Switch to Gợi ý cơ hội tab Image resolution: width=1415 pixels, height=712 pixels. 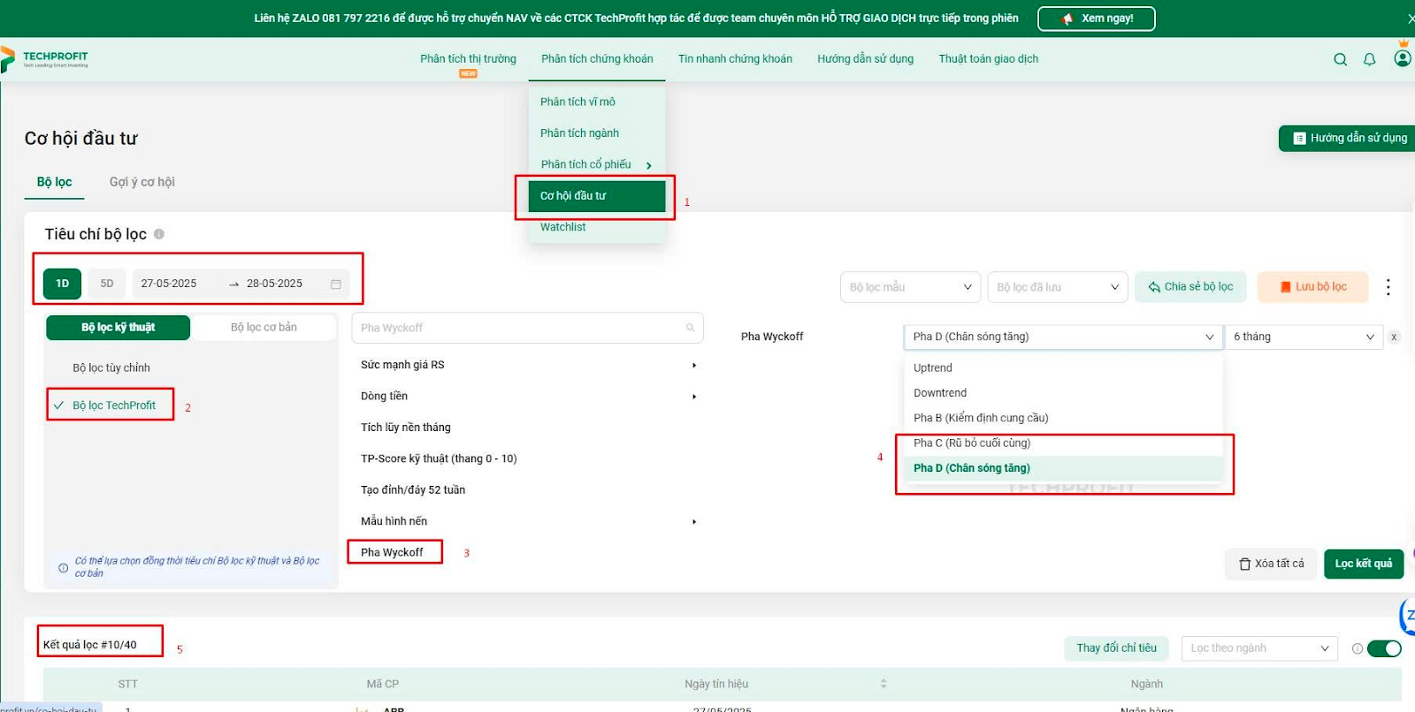coord(142,182)
